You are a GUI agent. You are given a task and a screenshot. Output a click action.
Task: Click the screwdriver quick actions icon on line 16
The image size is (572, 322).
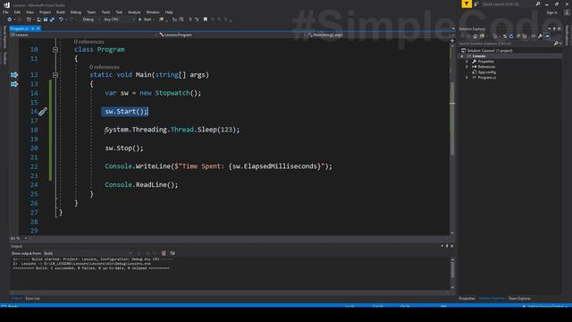coord(43,111)
